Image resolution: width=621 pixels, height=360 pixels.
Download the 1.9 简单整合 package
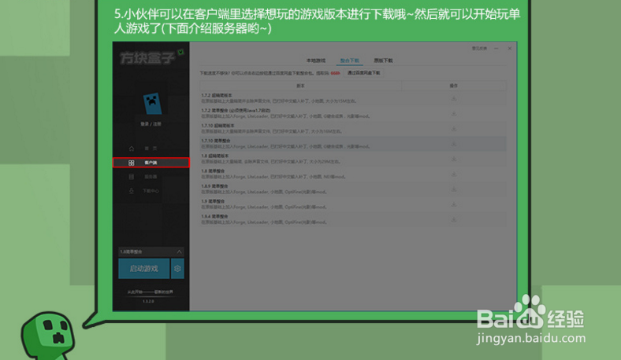pos(454,204)
